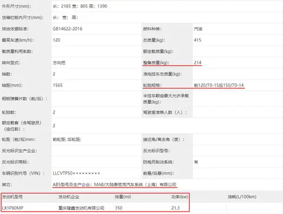Click the power value 21.3
This screenshot has height=214, width=283.
(x=175, y=208)
